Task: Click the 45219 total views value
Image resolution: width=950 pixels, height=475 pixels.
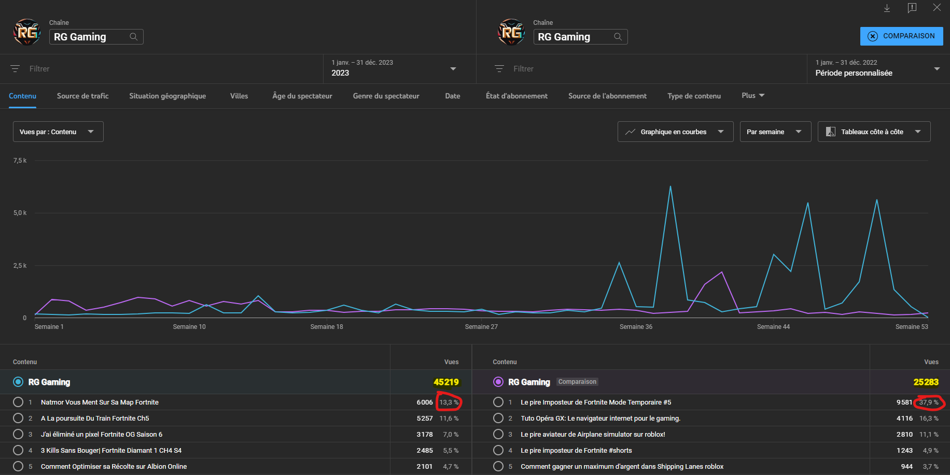Action: pos(446,382)
